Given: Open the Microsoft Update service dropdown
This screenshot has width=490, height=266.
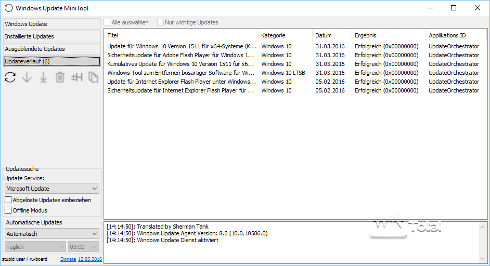Looking at the screenshot, I should pos(52,189).
